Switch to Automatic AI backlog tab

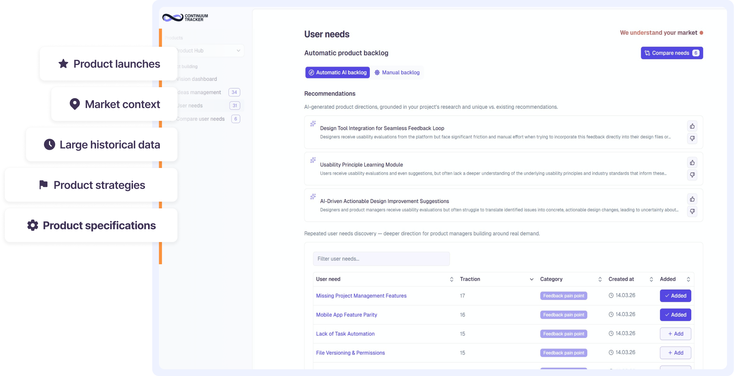click(x=338, y=72)
